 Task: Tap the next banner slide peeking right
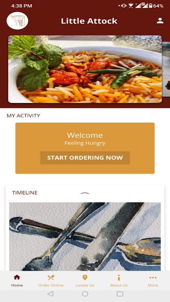pos(166,69)
